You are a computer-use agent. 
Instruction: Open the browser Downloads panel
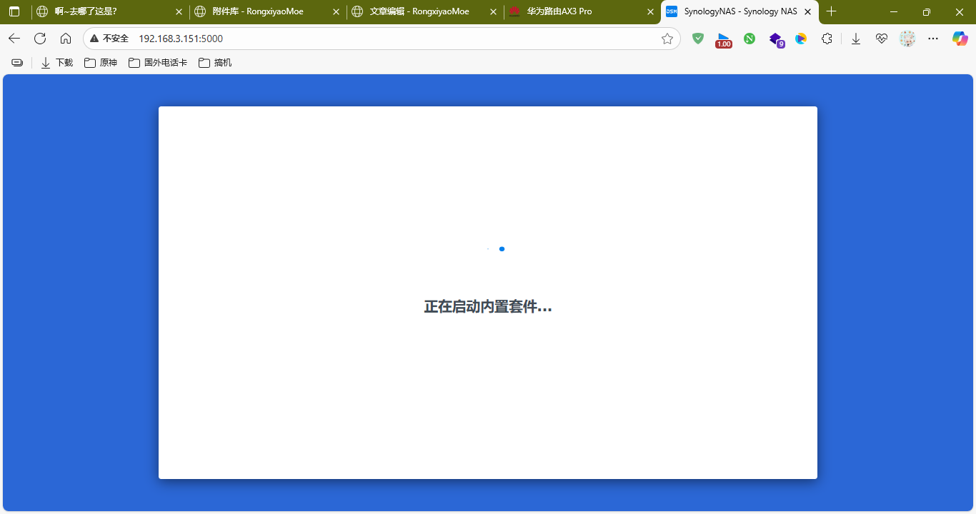856,39
